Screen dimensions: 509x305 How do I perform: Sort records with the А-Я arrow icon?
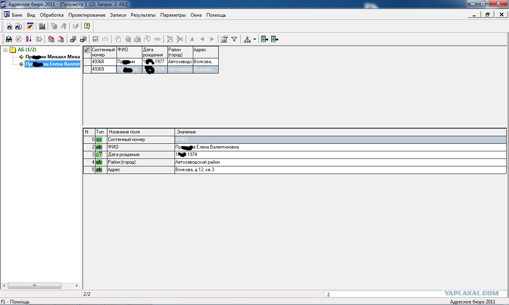tap(29, 39)
